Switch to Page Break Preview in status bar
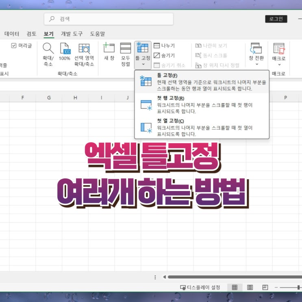Screen dimensions: 302x302 coord(265,287)
